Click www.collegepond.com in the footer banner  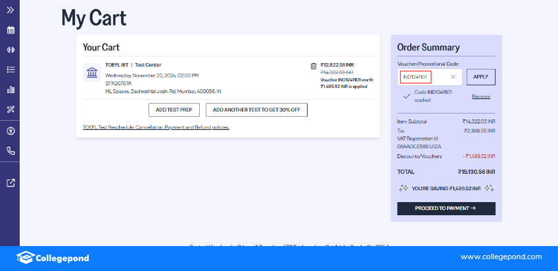click(501, 257)
